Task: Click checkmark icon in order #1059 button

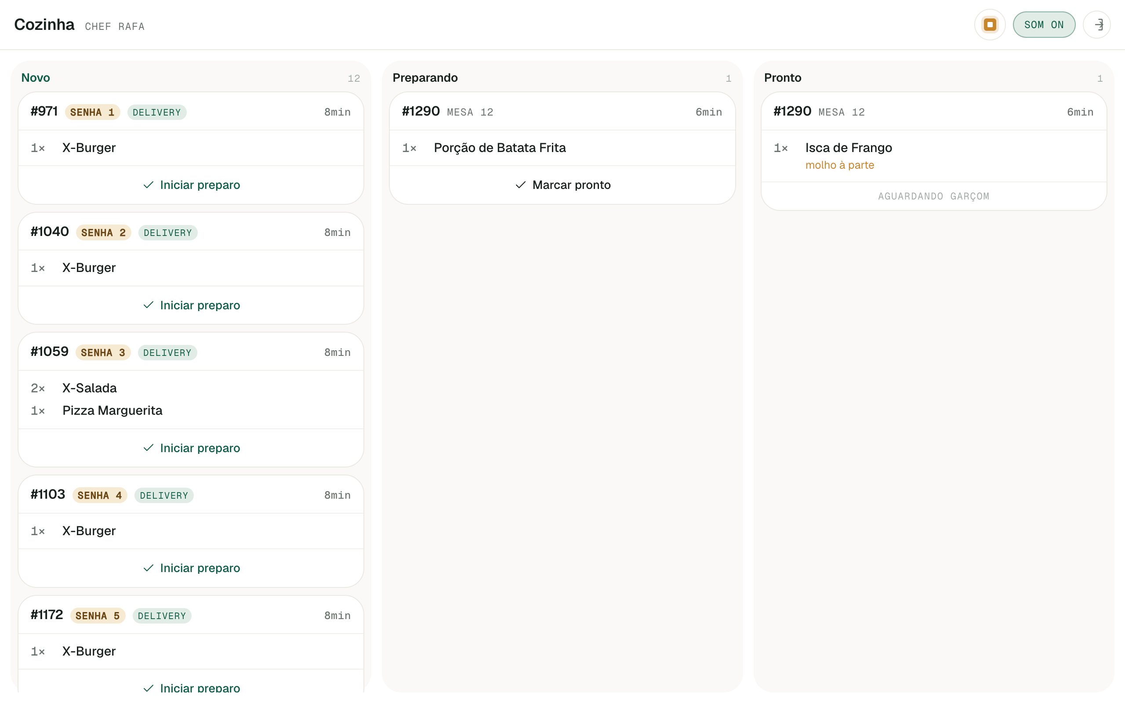Action: pos(148,448)
